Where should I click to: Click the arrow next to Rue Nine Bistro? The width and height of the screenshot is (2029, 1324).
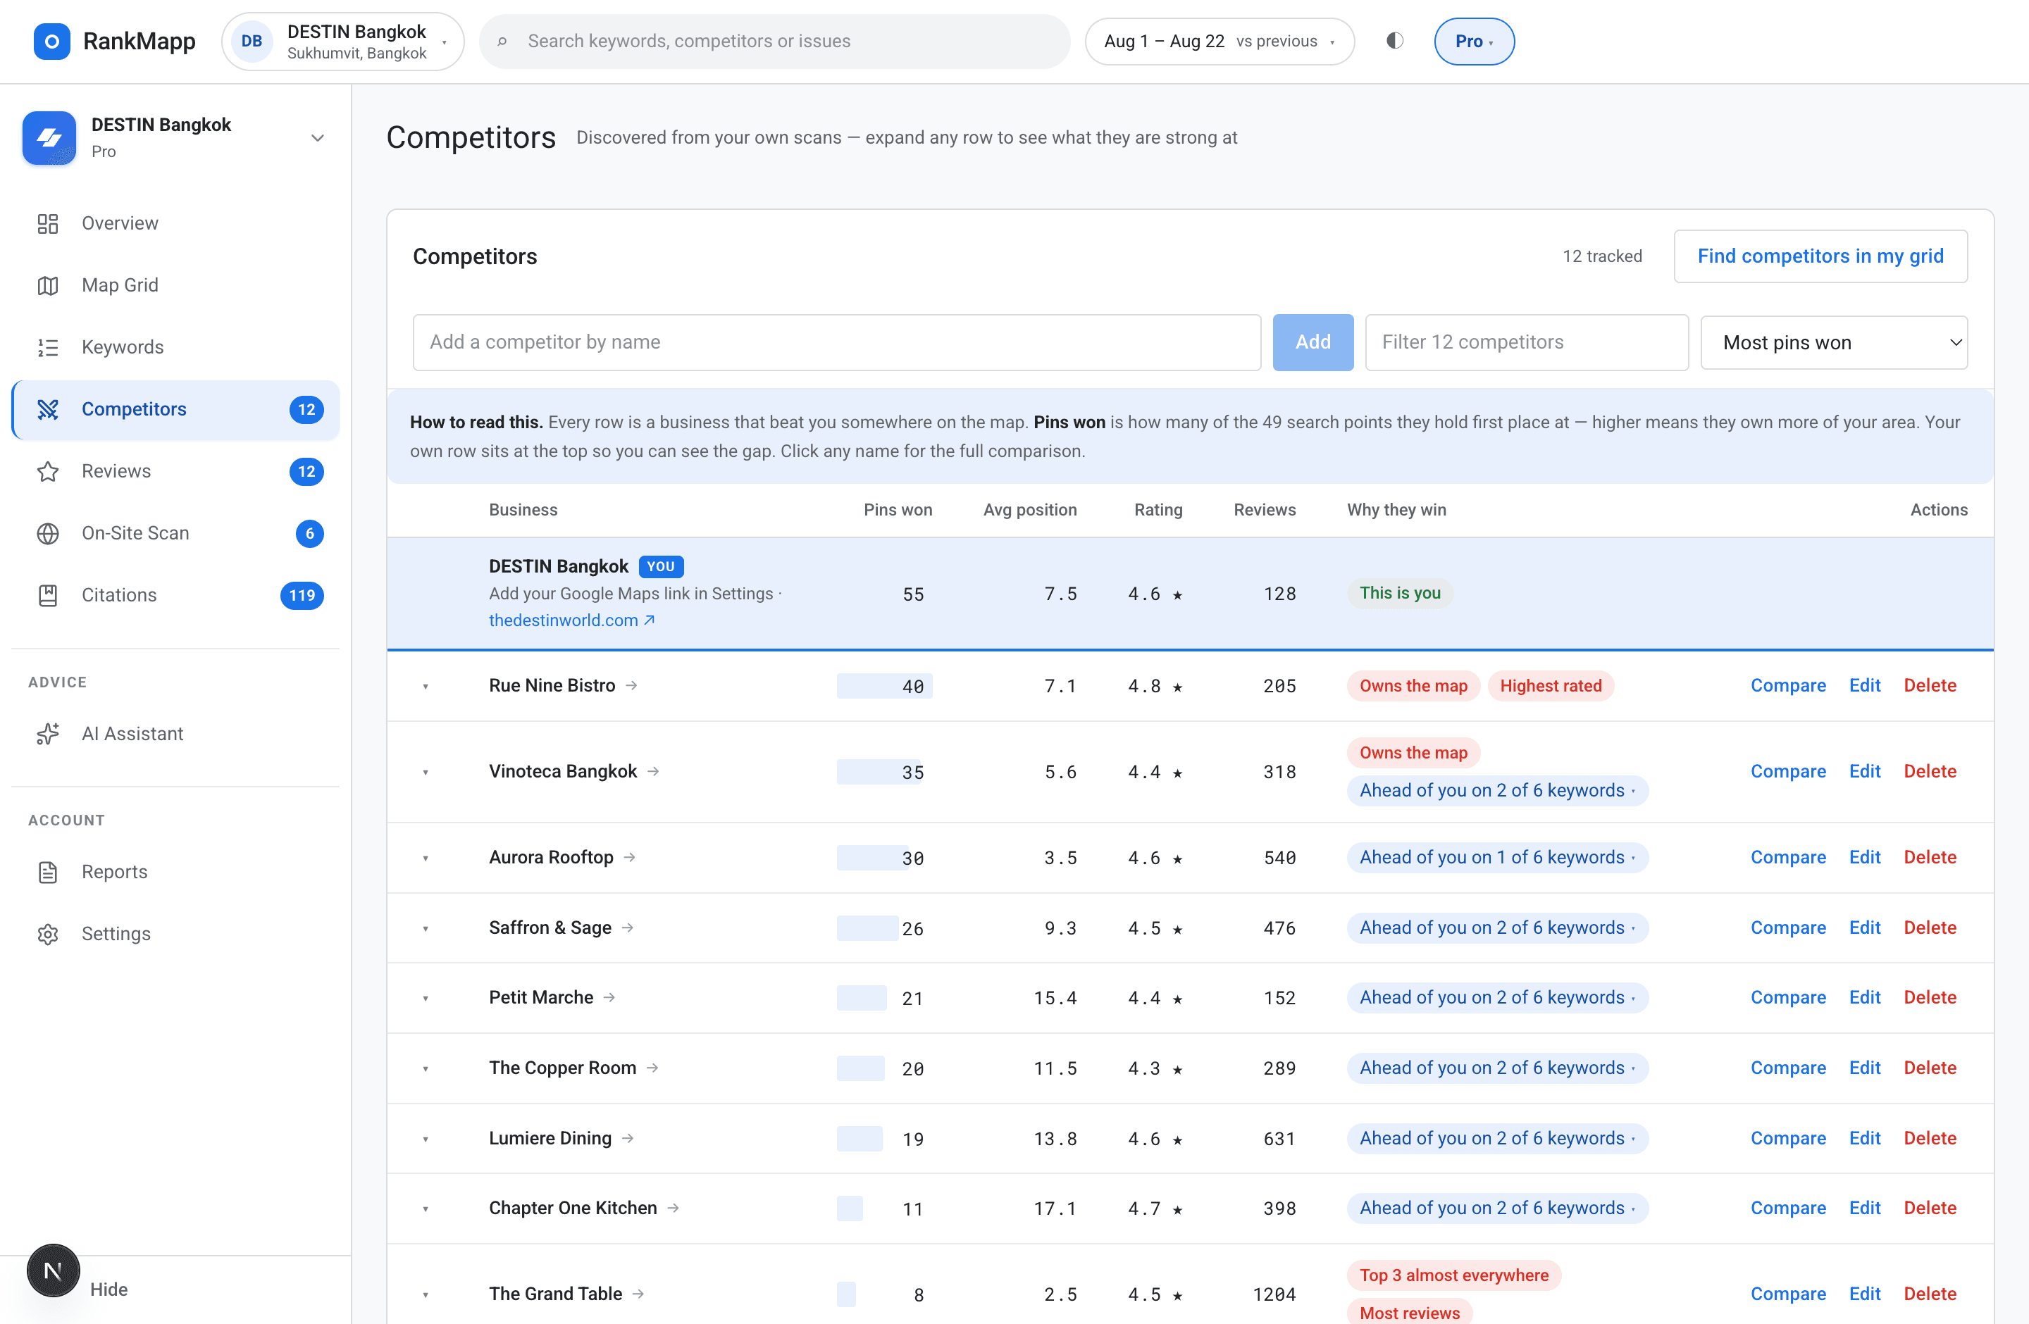coord(632,686)
